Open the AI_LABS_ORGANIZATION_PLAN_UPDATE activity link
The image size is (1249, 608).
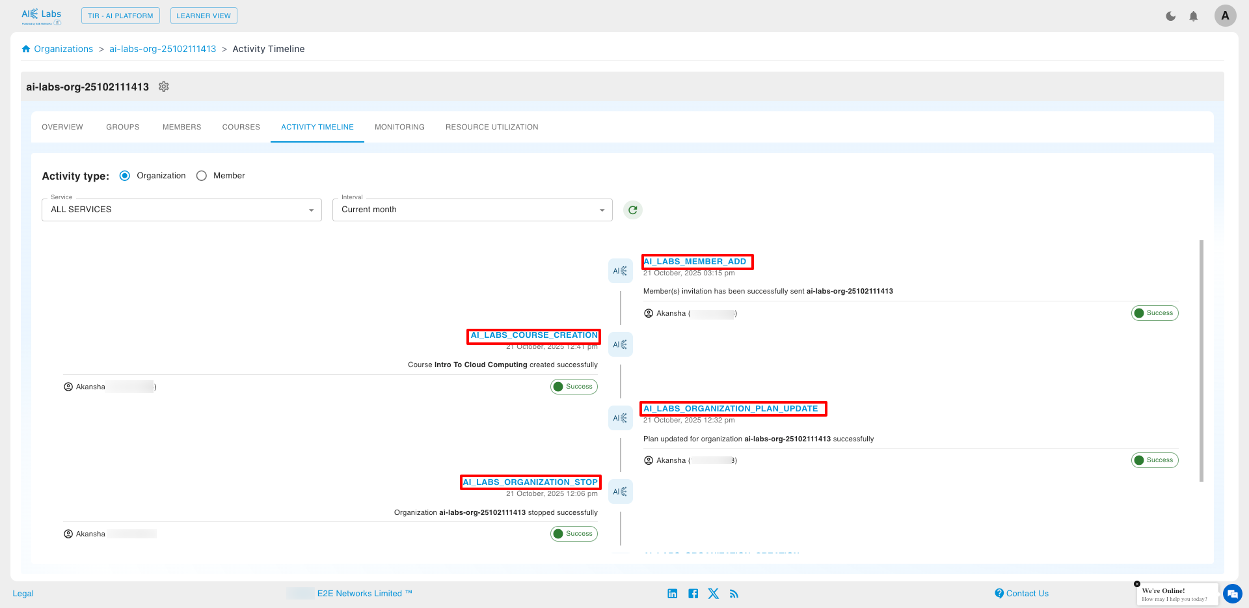[731, 409]
